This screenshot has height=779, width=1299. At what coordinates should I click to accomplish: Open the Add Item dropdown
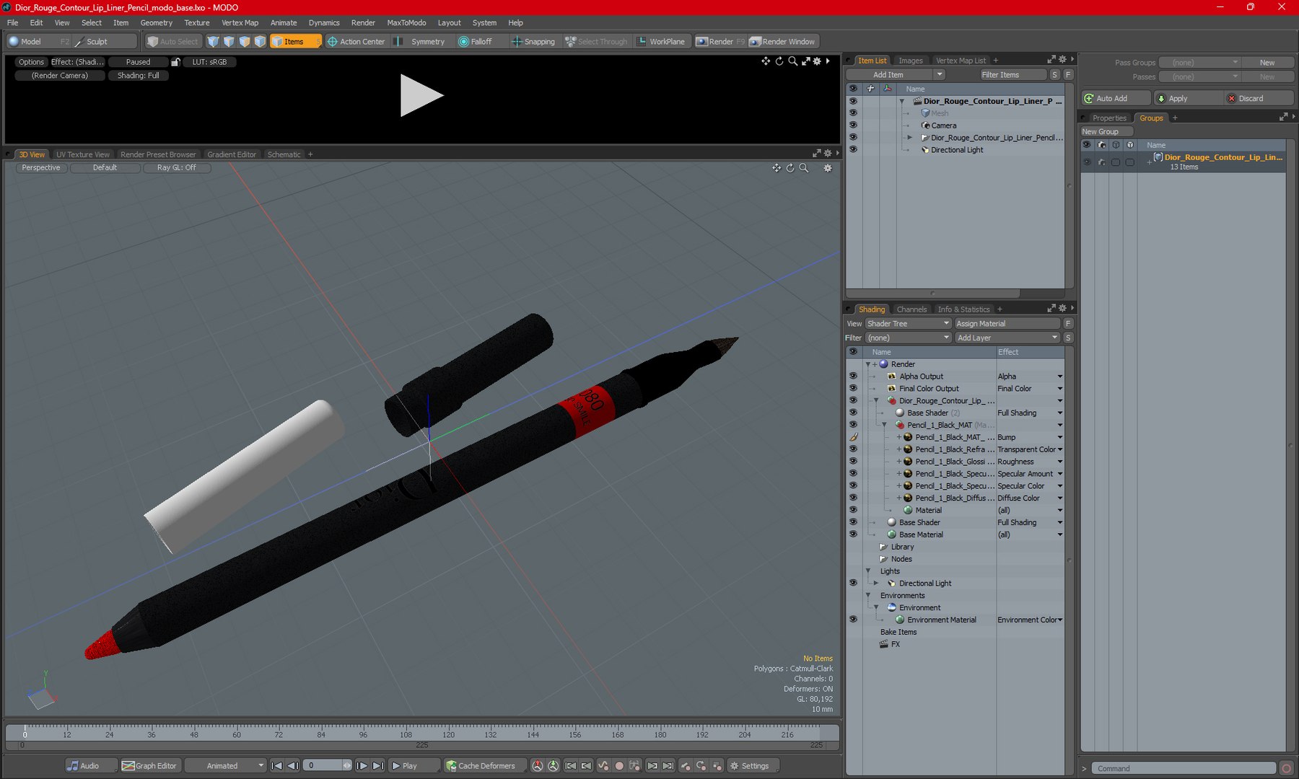click(895, 75)
